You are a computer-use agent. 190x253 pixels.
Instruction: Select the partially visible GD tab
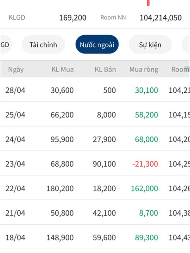pos(6,44)
